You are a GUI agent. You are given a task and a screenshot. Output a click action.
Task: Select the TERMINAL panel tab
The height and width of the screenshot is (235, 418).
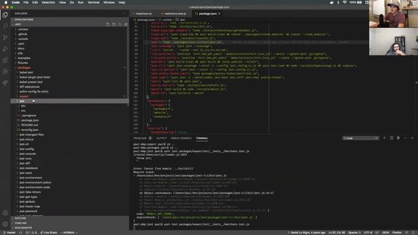pos(202,138)
